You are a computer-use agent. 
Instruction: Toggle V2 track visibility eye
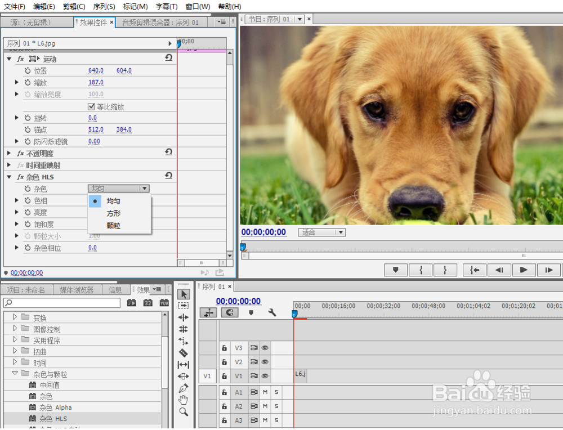coord(265,362)
